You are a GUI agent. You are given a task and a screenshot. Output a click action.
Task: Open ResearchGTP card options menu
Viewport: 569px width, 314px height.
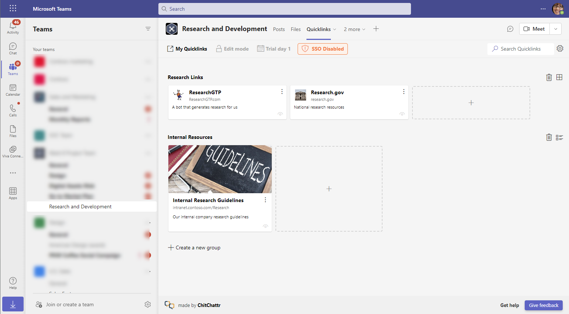tap(282, 92)
